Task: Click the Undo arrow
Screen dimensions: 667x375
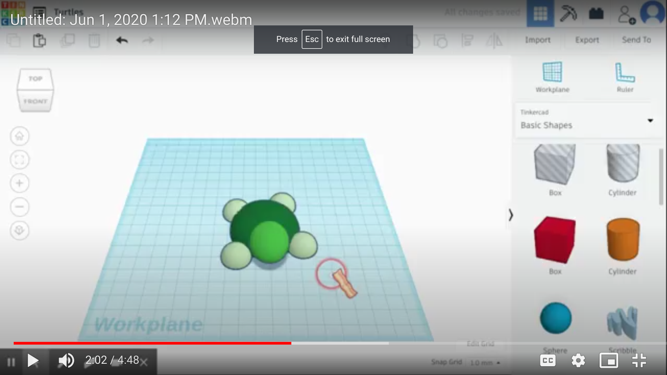Action: coord(122,40)
